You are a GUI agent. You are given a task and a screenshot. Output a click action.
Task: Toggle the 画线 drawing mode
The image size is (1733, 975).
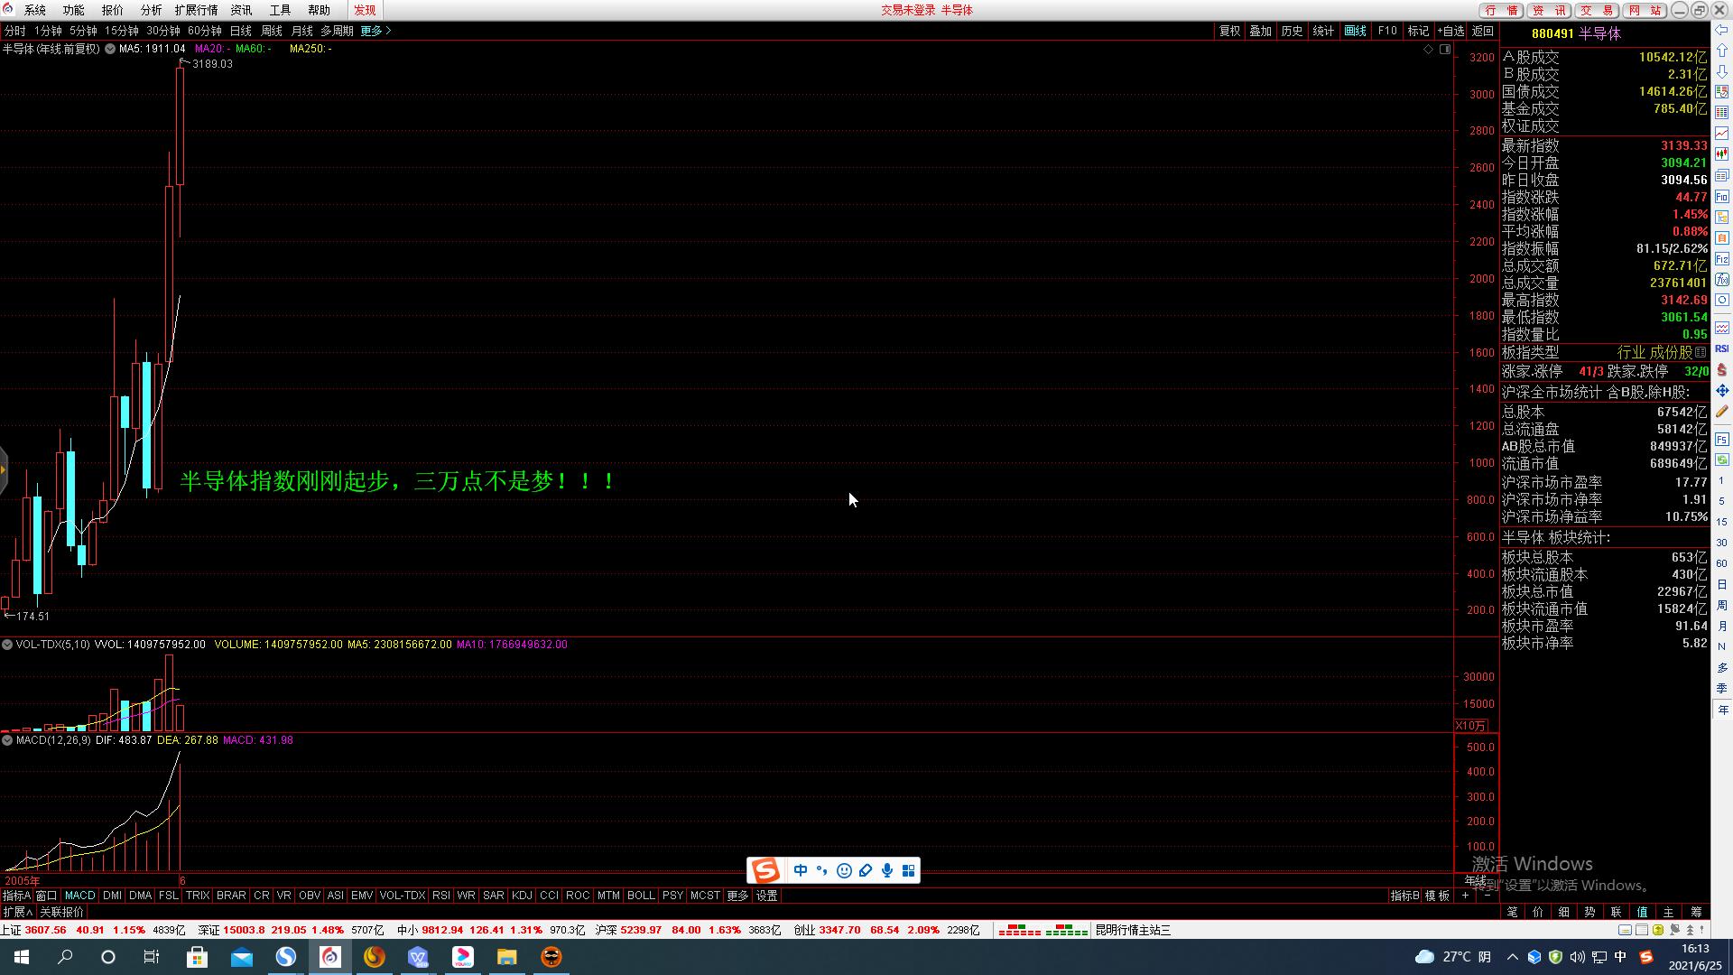point(1355,31)
